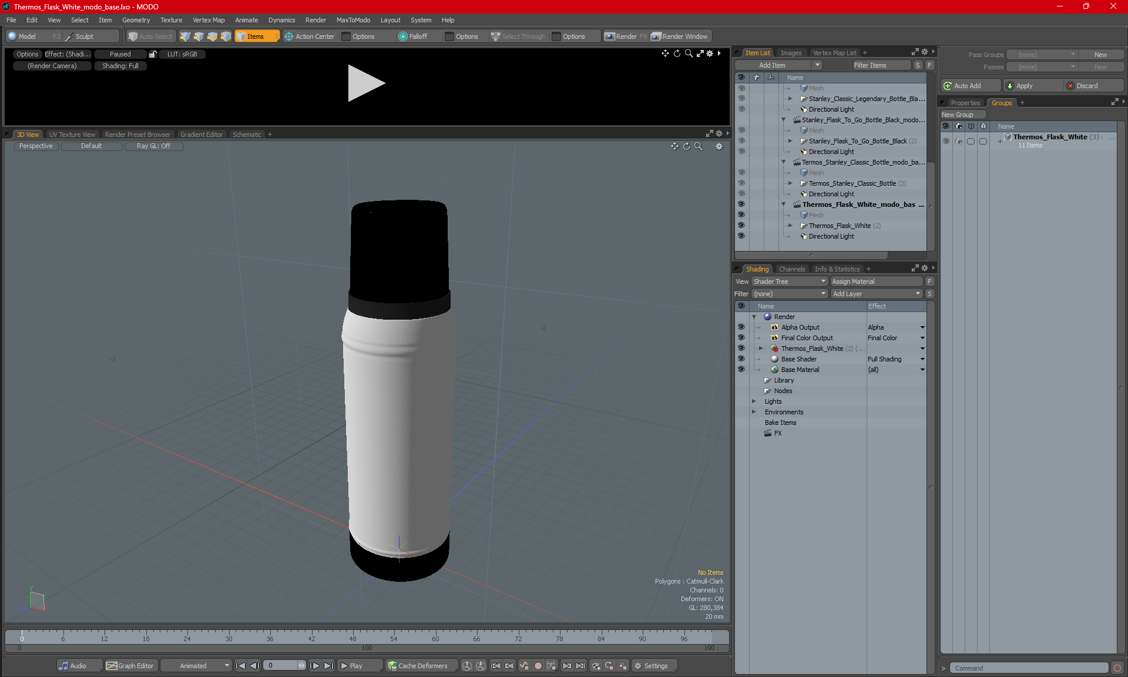Toggle visibility of Thermos_Flask_White group

tap(946, 141)
